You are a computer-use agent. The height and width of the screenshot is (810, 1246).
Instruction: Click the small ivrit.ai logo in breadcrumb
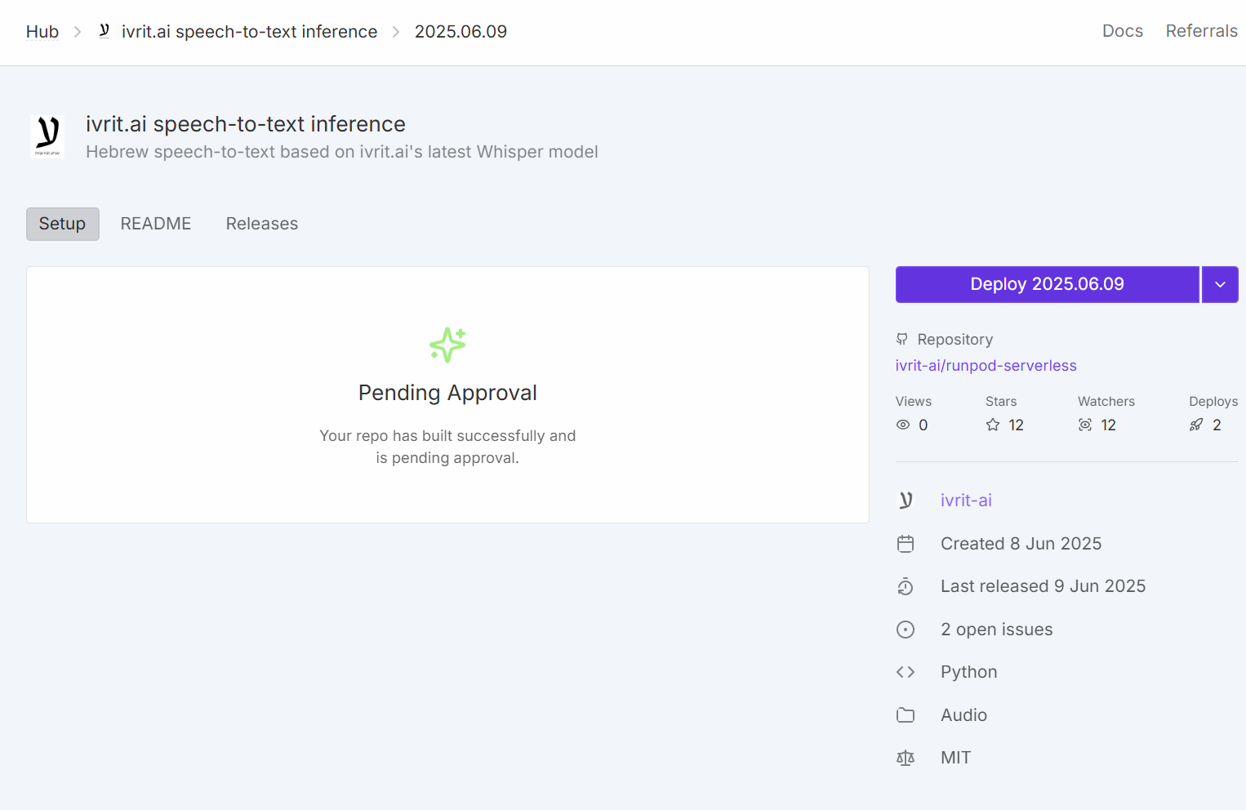click(x=105, y=31)
